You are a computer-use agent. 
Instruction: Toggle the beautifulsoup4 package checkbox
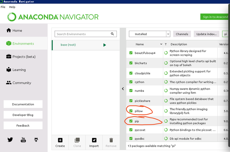click(131, 53)
